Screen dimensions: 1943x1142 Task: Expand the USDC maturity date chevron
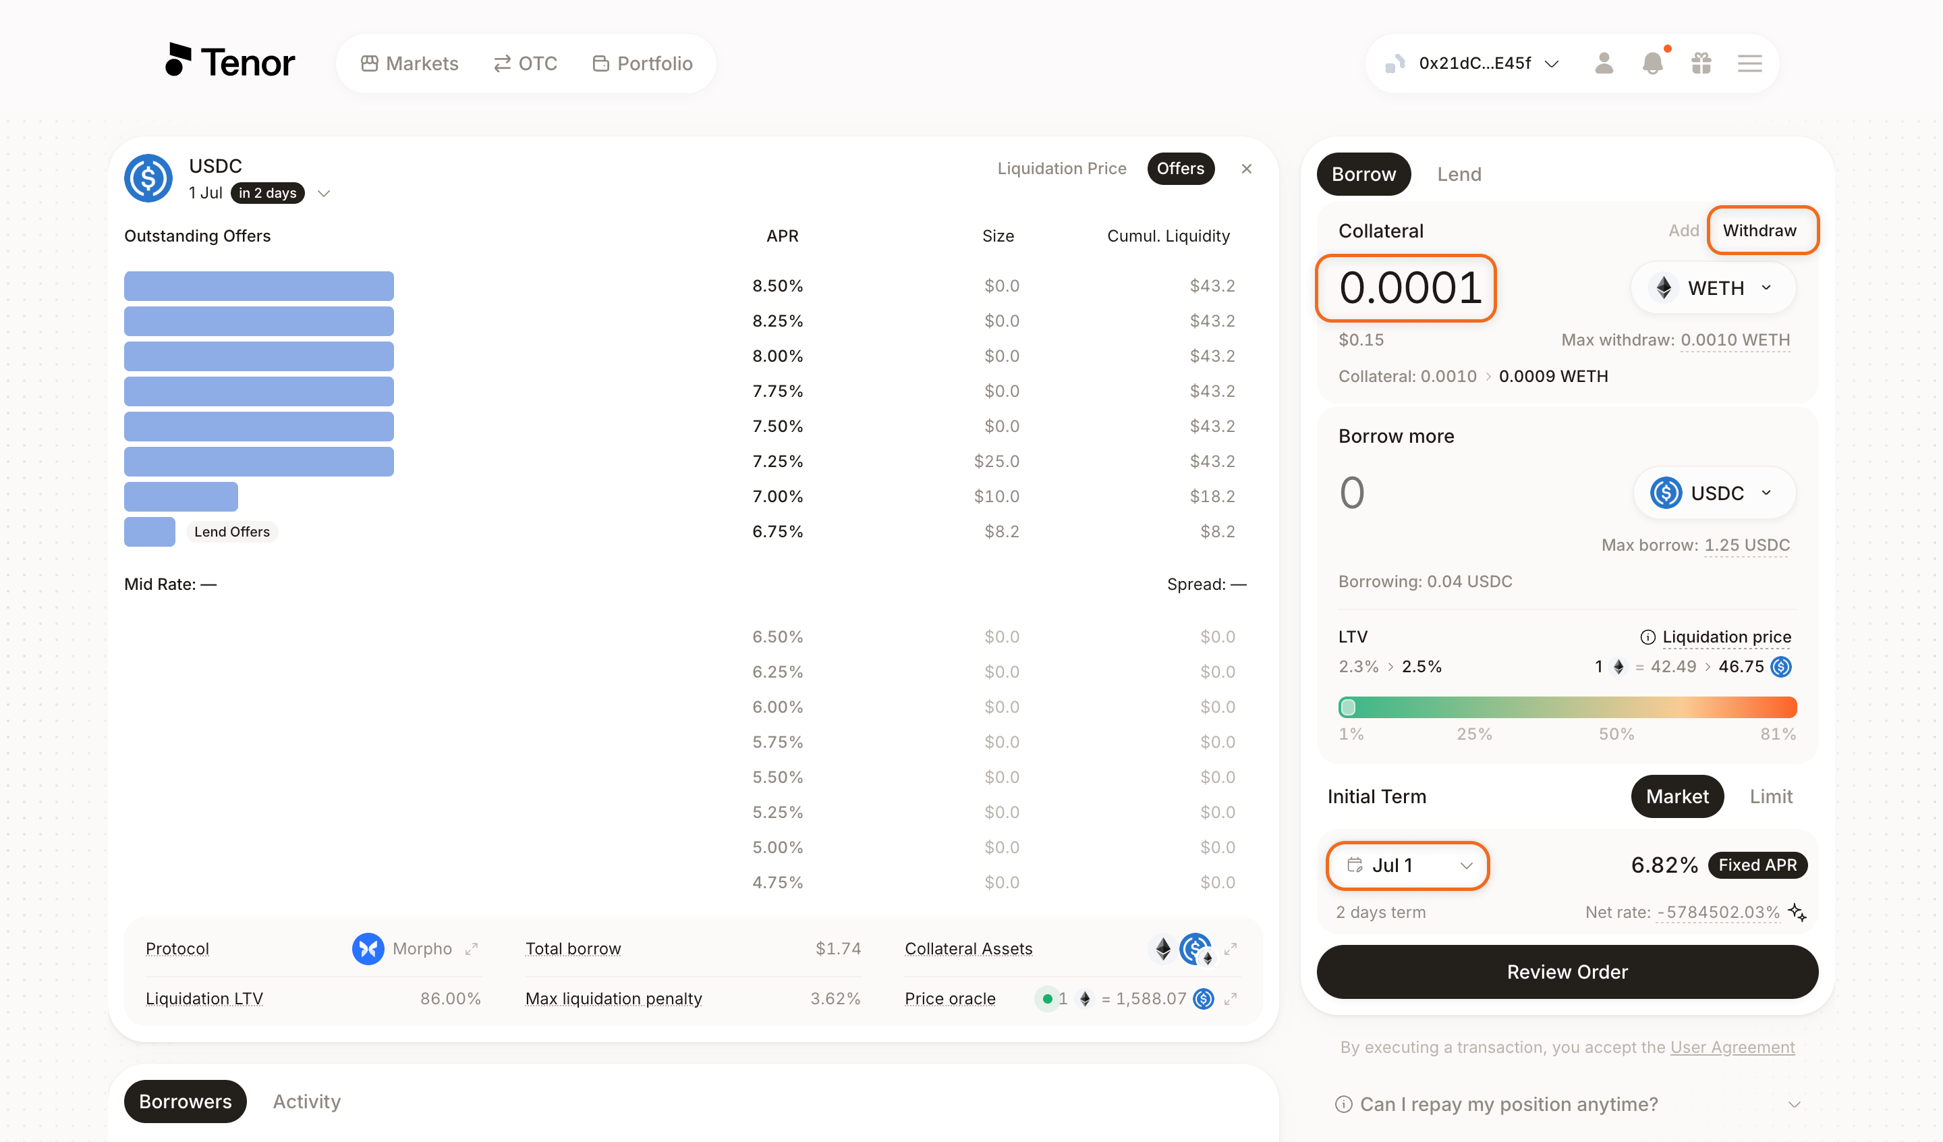tap(324, 193)
